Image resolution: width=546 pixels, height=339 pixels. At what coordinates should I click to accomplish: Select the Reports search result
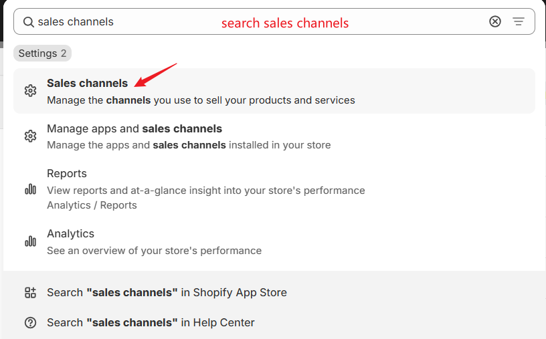coord(67,174)
